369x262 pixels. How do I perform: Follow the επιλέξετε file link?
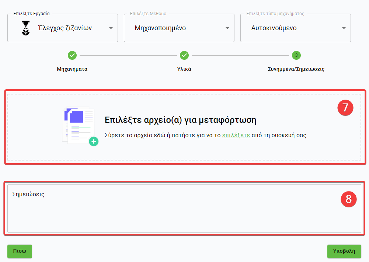236,135
